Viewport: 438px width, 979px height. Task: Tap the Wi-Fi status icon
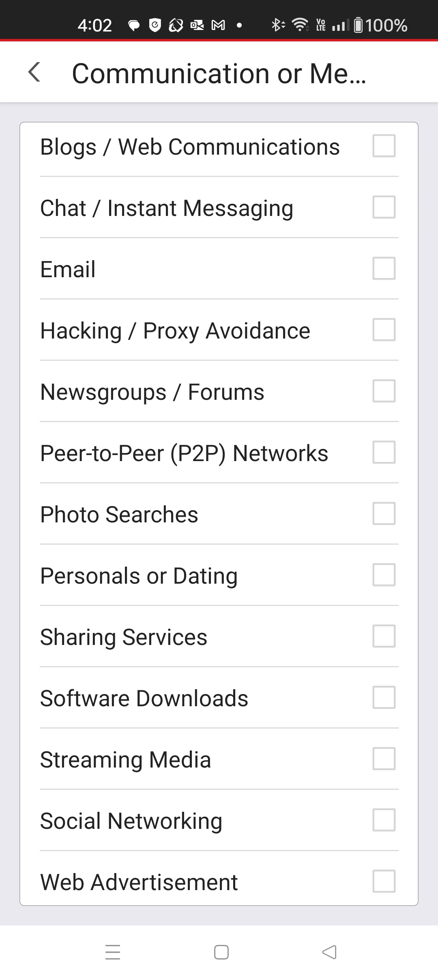(x=300, y=25)
